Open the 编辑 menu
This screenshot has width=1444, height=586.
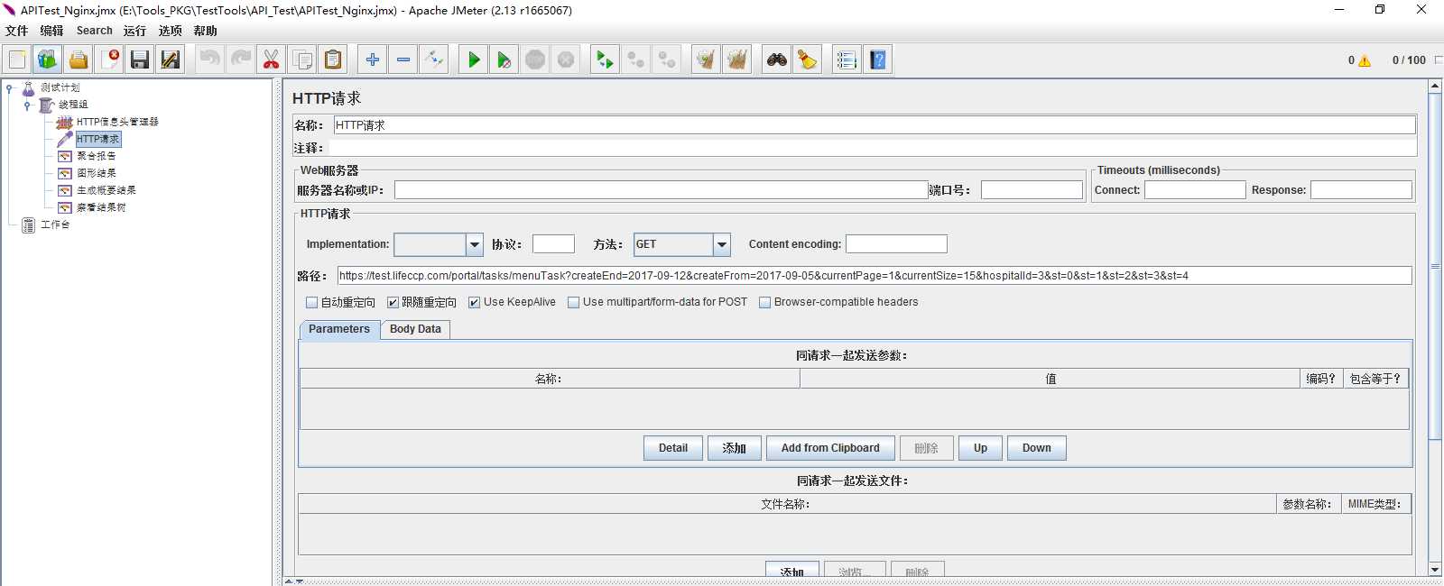[x=51, y=31]
